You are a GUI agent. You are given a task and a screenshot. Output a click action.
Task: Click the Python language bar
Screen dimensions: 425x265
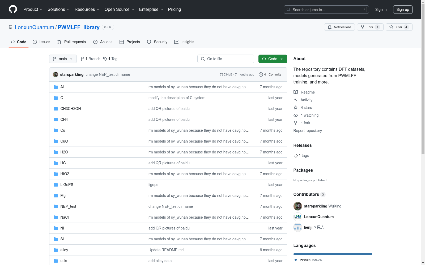pyautogui.click(x=333, y=254)
